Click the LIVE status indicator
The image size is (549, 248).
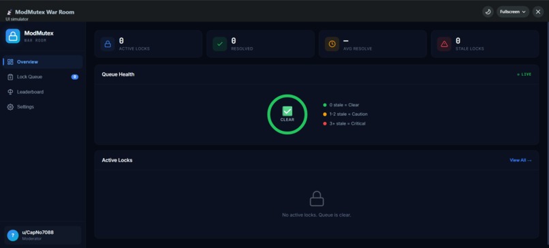click(x=524, y=74)
